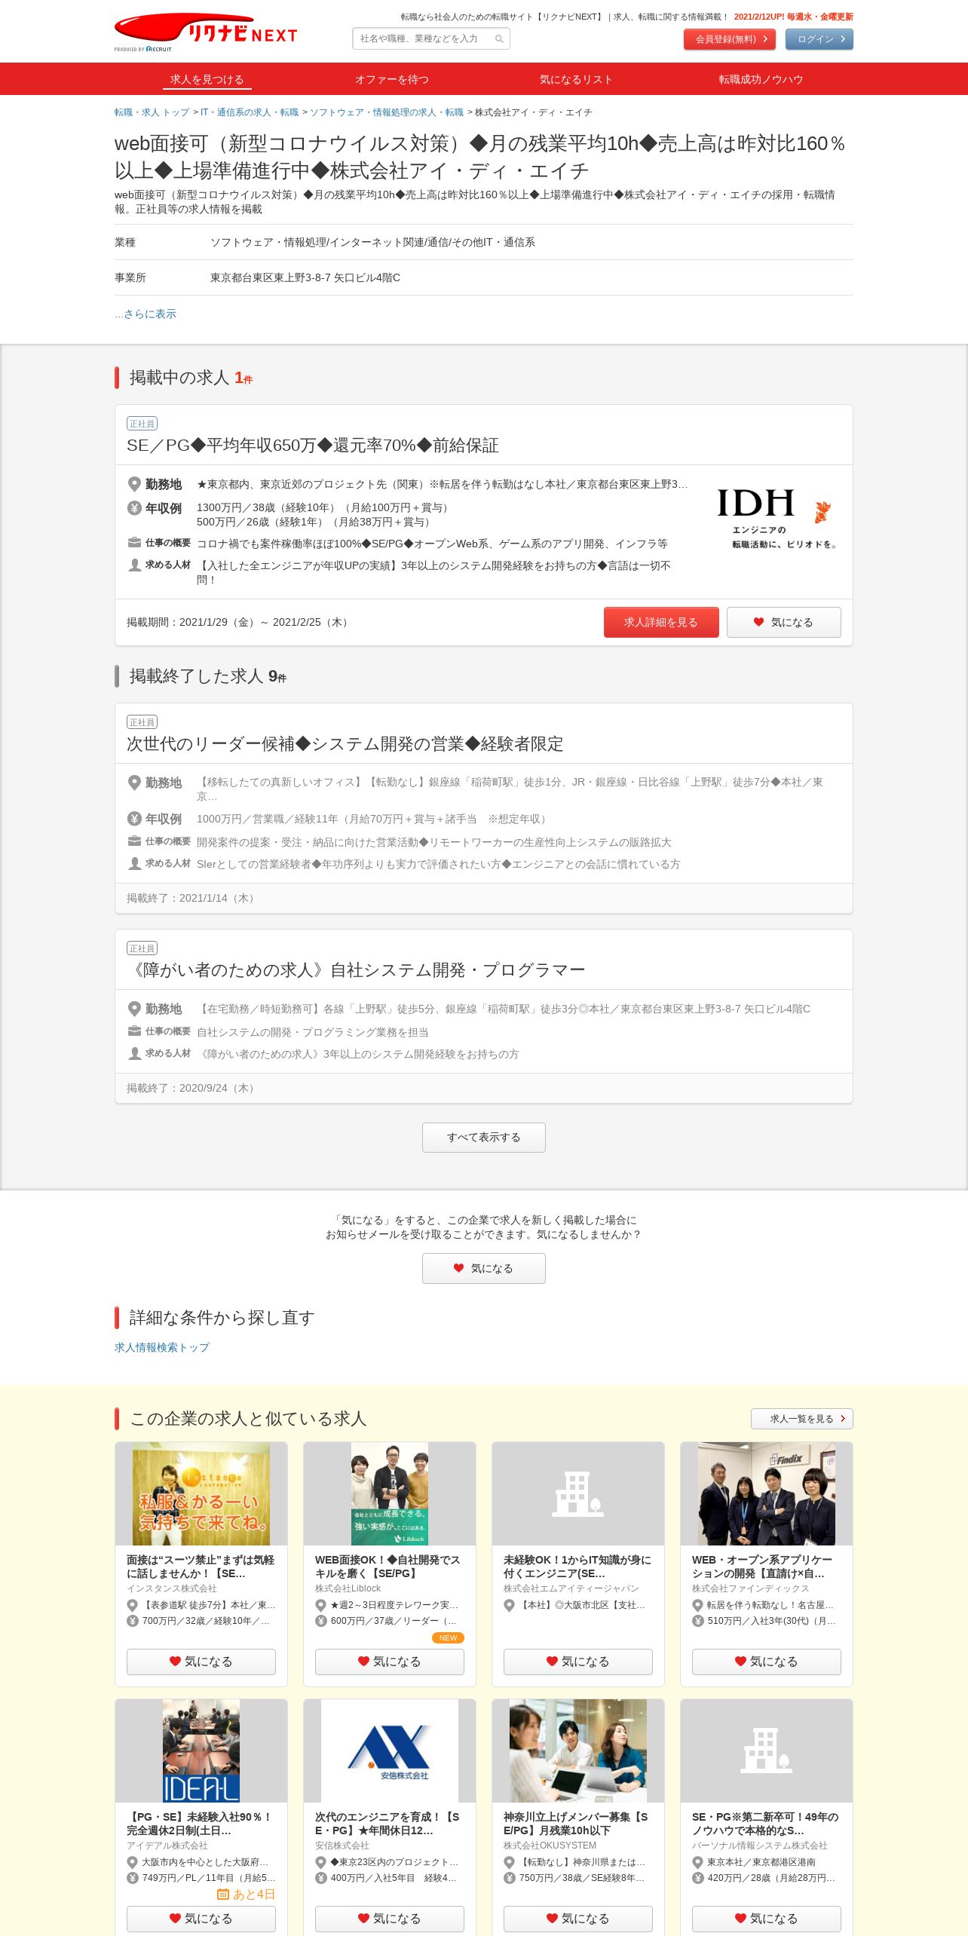Click the ログイン button
The width and height of the screenshot is (968, 1936).
[x=819, y=39]
